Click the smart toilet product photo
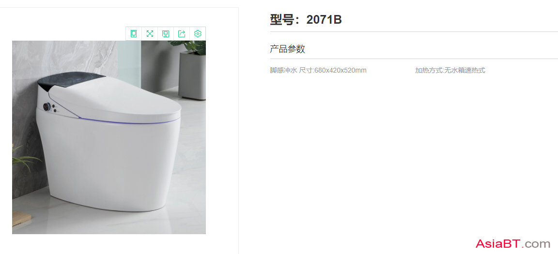The width and height of the screenshot is (558, 254). (x=109, y=137)
